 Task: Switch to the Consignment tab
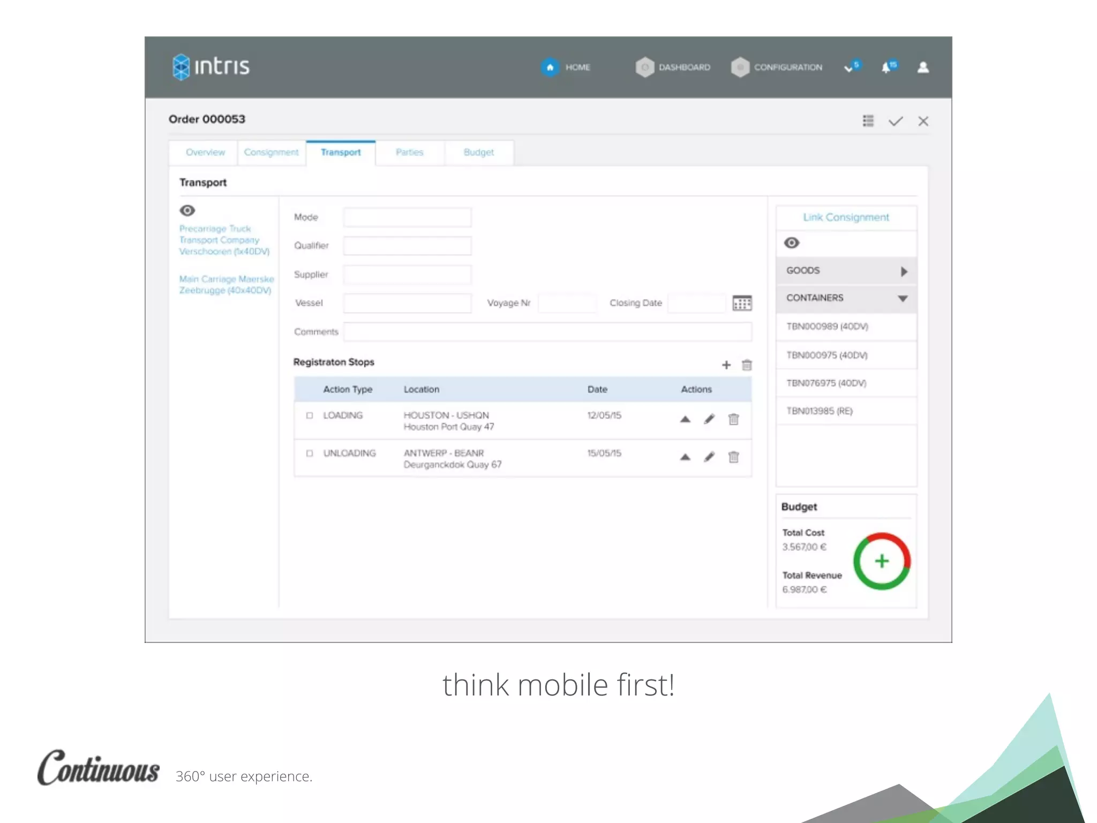tap(271, 152)
